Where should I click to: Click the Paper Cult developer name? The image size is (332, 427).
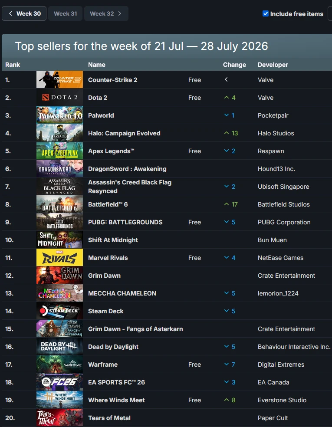point(273,418)
